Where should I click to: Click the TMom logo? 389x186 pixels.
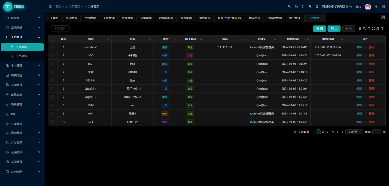point(14,7)
